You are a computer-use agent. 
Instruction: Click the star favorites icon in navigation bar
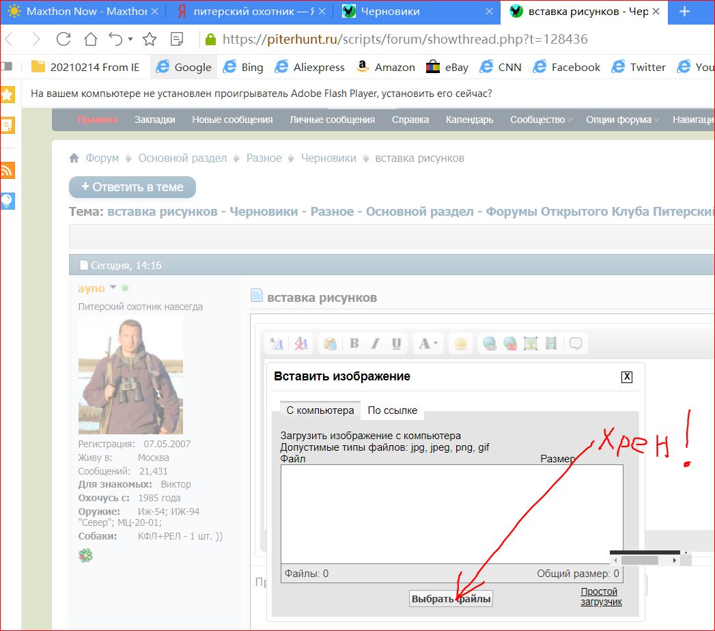[x=149, y=39]
